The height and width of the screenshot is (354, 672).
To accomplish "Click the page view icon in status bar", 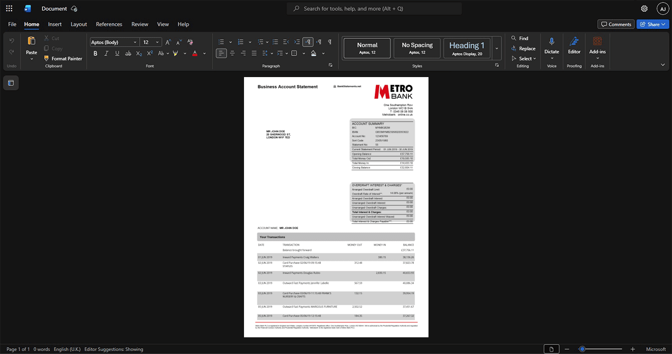I will click(x=551, y=349).
